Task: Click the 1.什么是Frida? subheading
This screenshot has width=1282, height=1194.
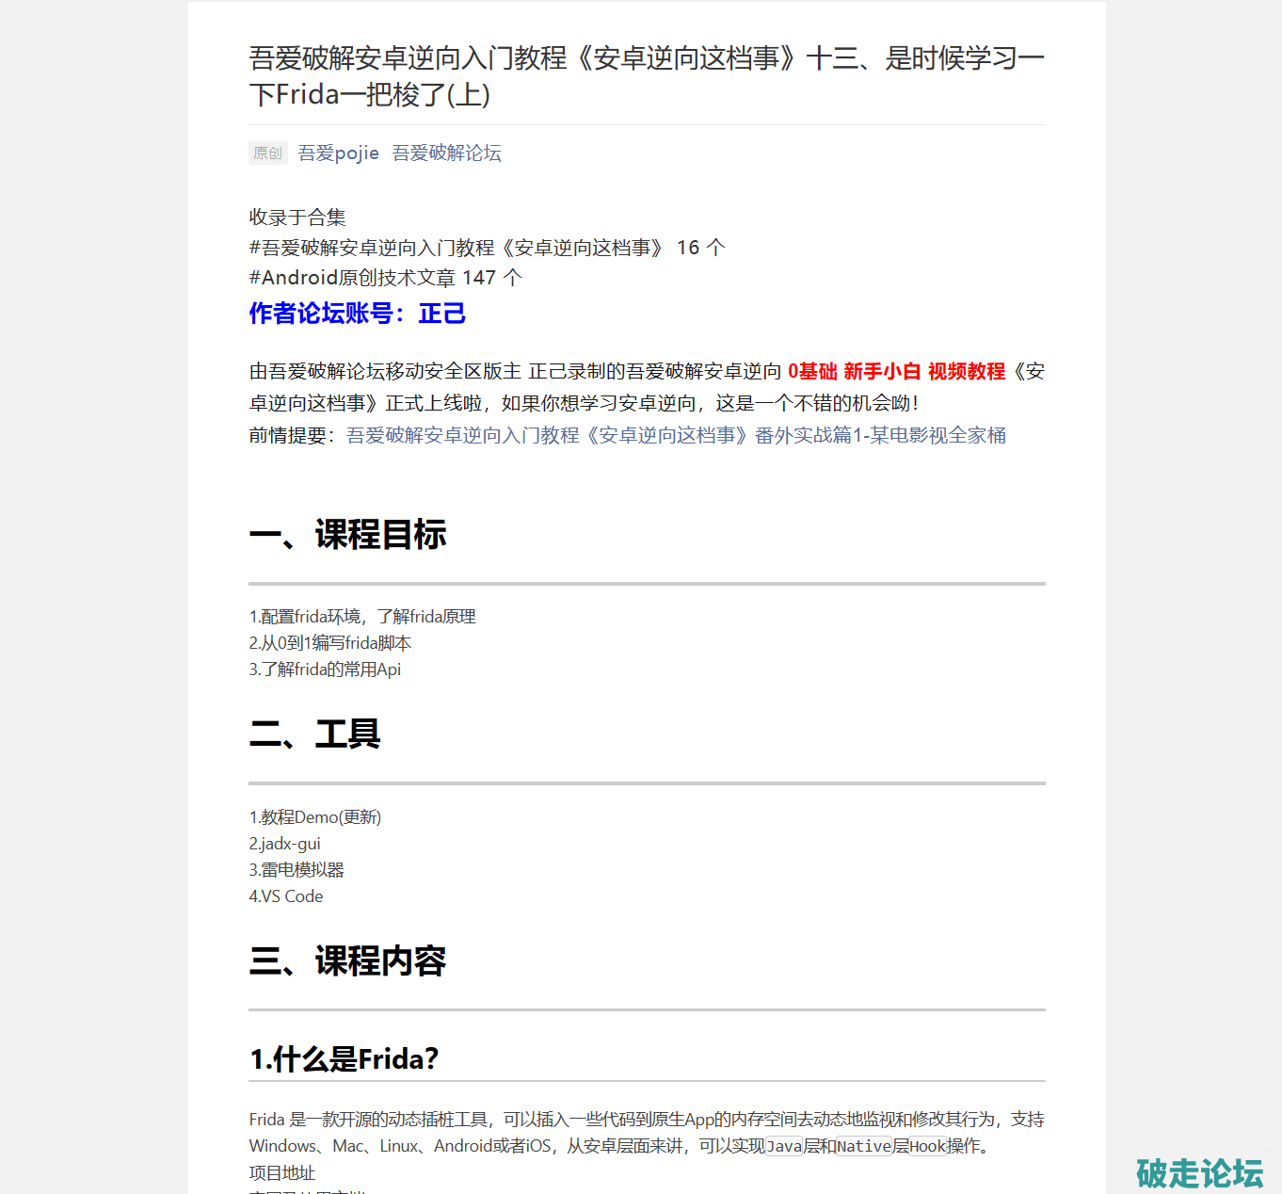Action: [x=344, y=1059]
